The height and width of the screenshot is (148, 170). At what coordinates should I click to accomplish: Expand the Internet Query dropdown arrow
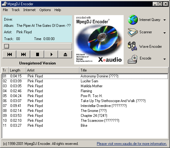click(164, 20)
